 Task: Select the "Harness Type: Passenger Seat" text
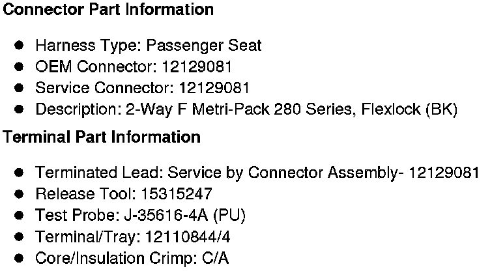tap(148, 46)
